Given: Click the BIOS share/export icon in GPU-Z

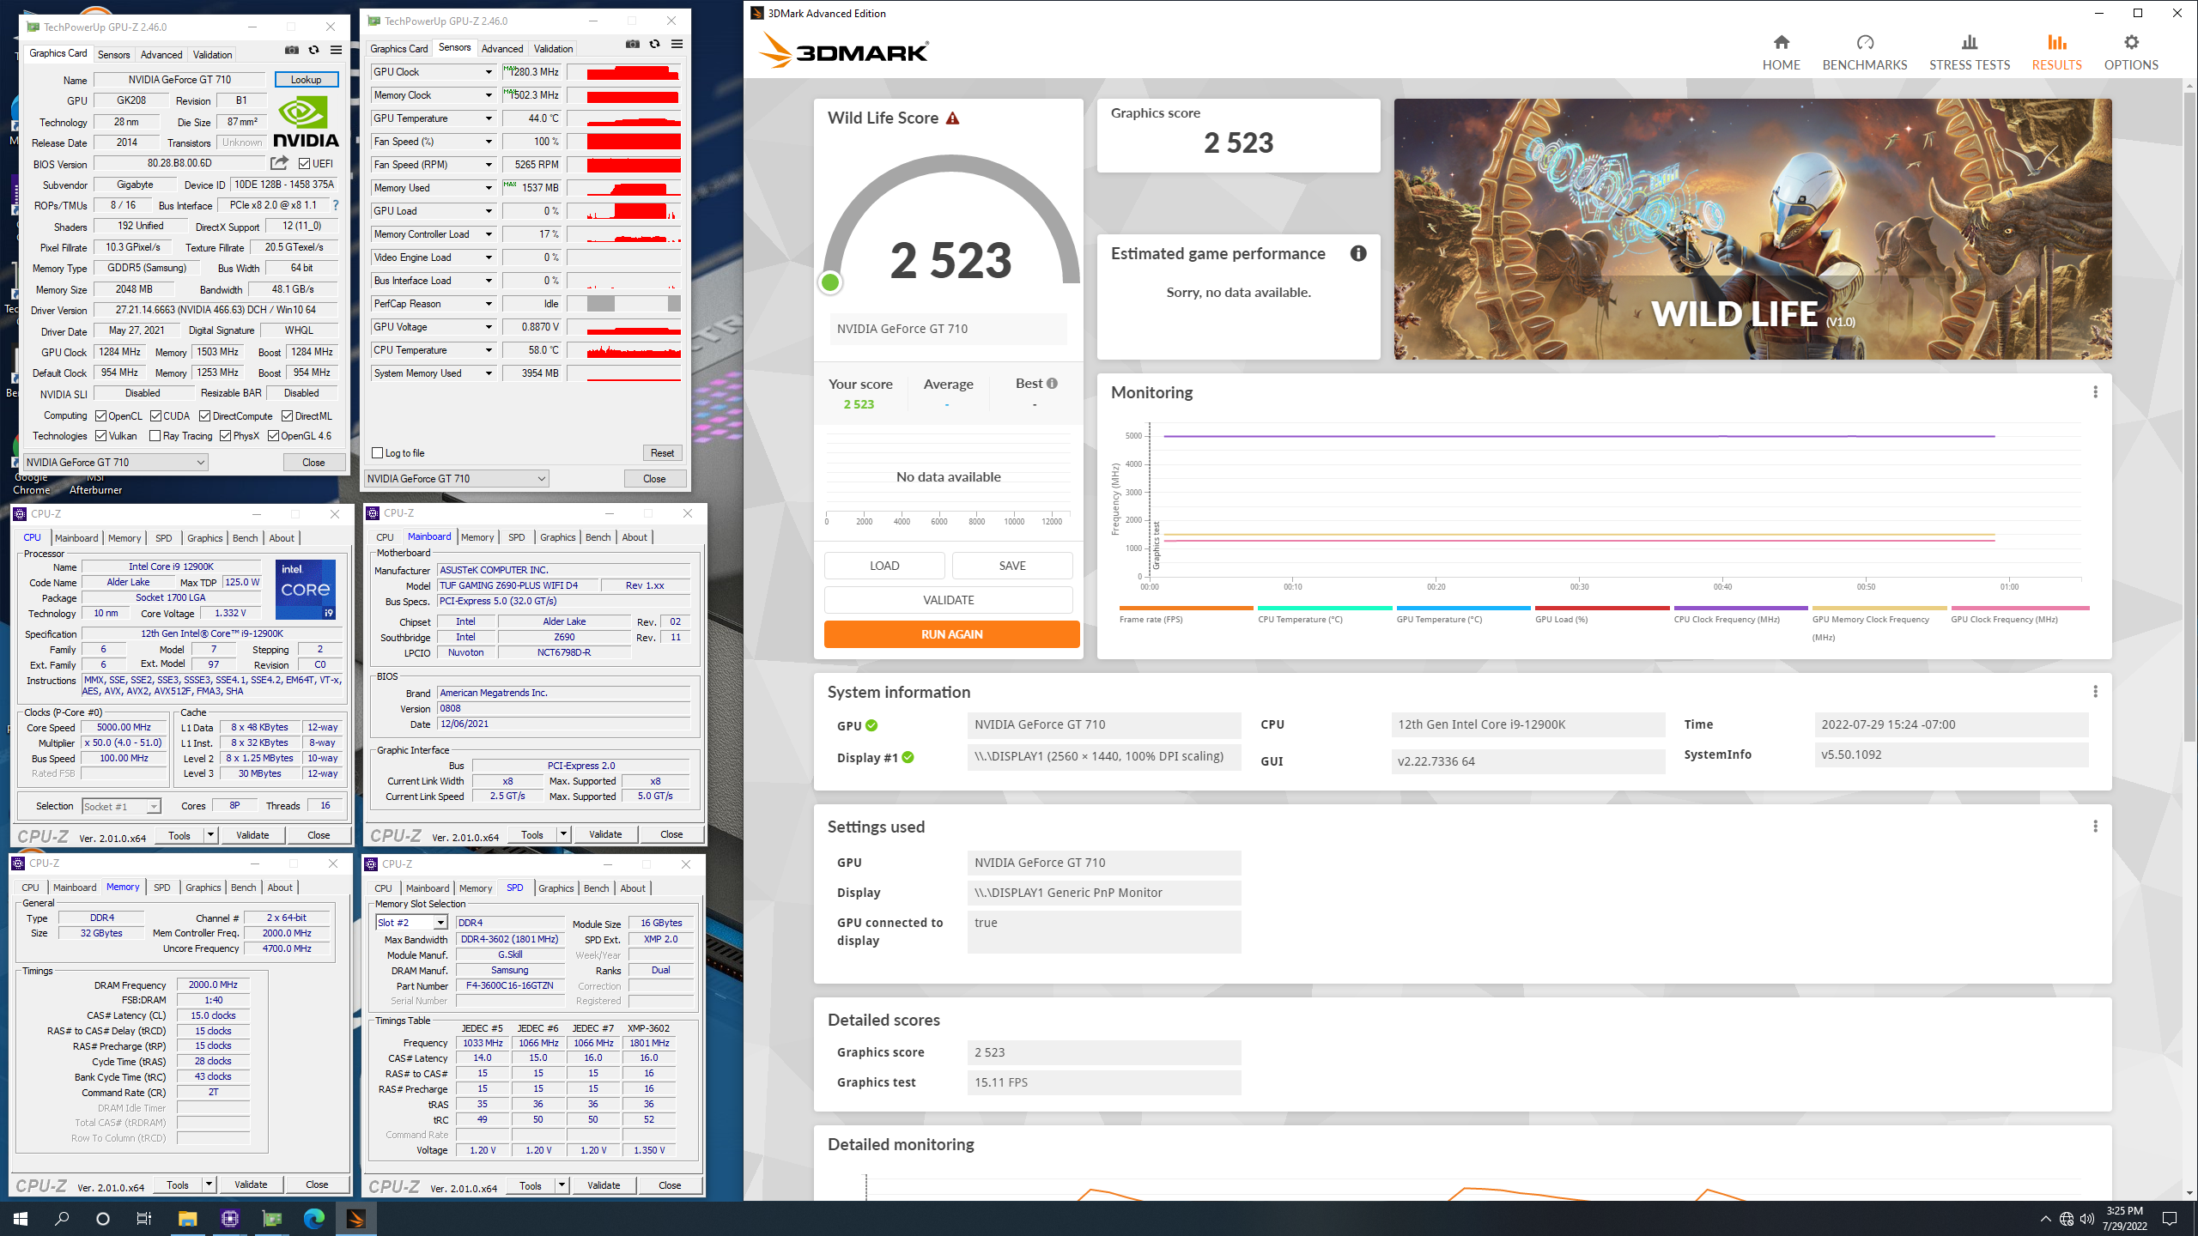Looking at the screenshot, I should [x=279, y=163].
